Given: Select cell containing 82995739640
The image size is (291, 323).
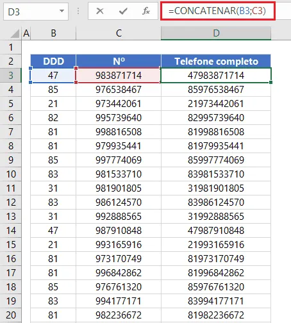Looking at the screenshot, I should (216, 118).
